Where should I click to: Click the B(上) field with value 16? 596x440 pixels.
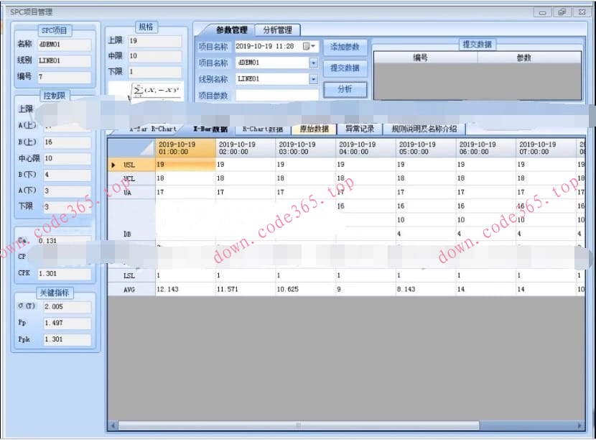[67, 142]
